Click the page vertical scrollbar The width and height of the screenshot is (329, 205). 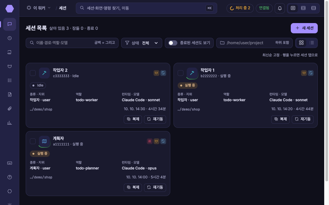[x=326, y=91]
